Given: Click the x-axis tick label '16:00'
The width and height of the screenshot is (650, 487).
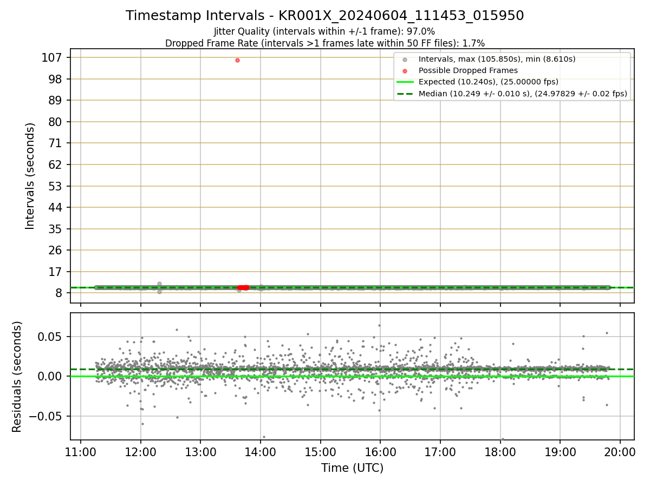Looking at the screenshot, I should click(380, 452).
